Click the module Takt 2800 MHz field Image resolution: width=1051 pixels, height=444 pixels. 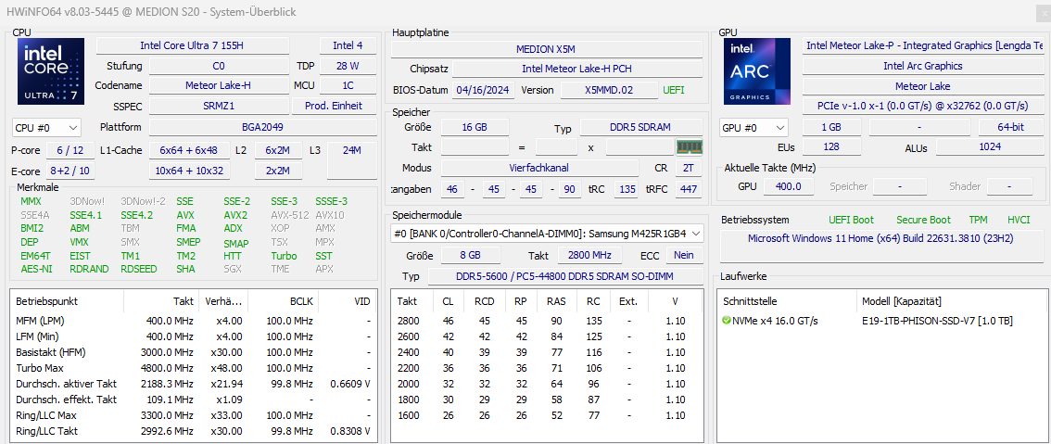point(591,255)
